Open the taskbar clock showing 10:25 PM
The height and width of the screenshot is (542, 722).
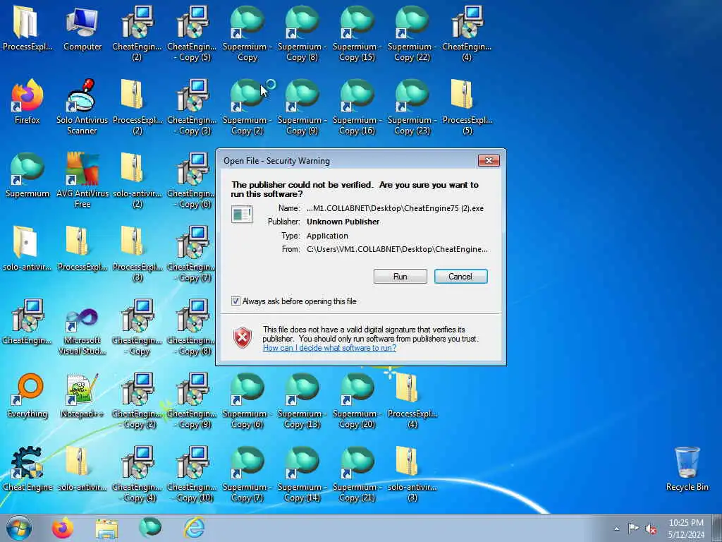tap(686, 528)
